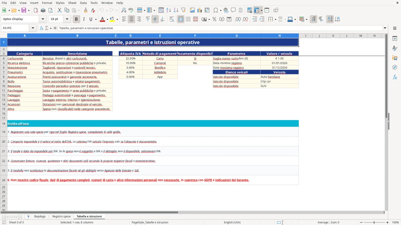Expand the Font Color dropdown arrow
401x225 pixels.
[x=108, y=19]
